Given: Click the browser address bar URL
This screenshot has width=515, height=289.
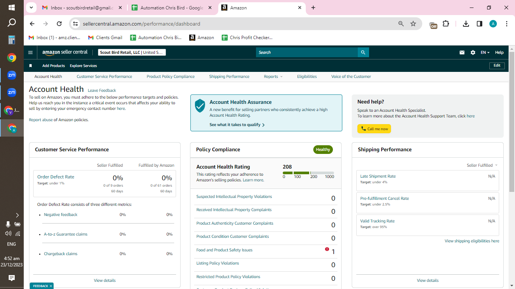Looking at the screenshot, I should pos(141,24).
